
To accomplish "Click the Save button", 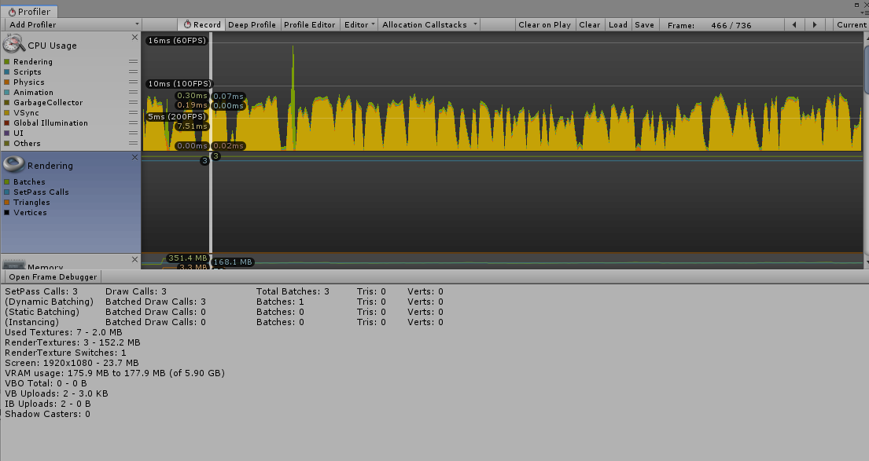I will click(644, 25).
